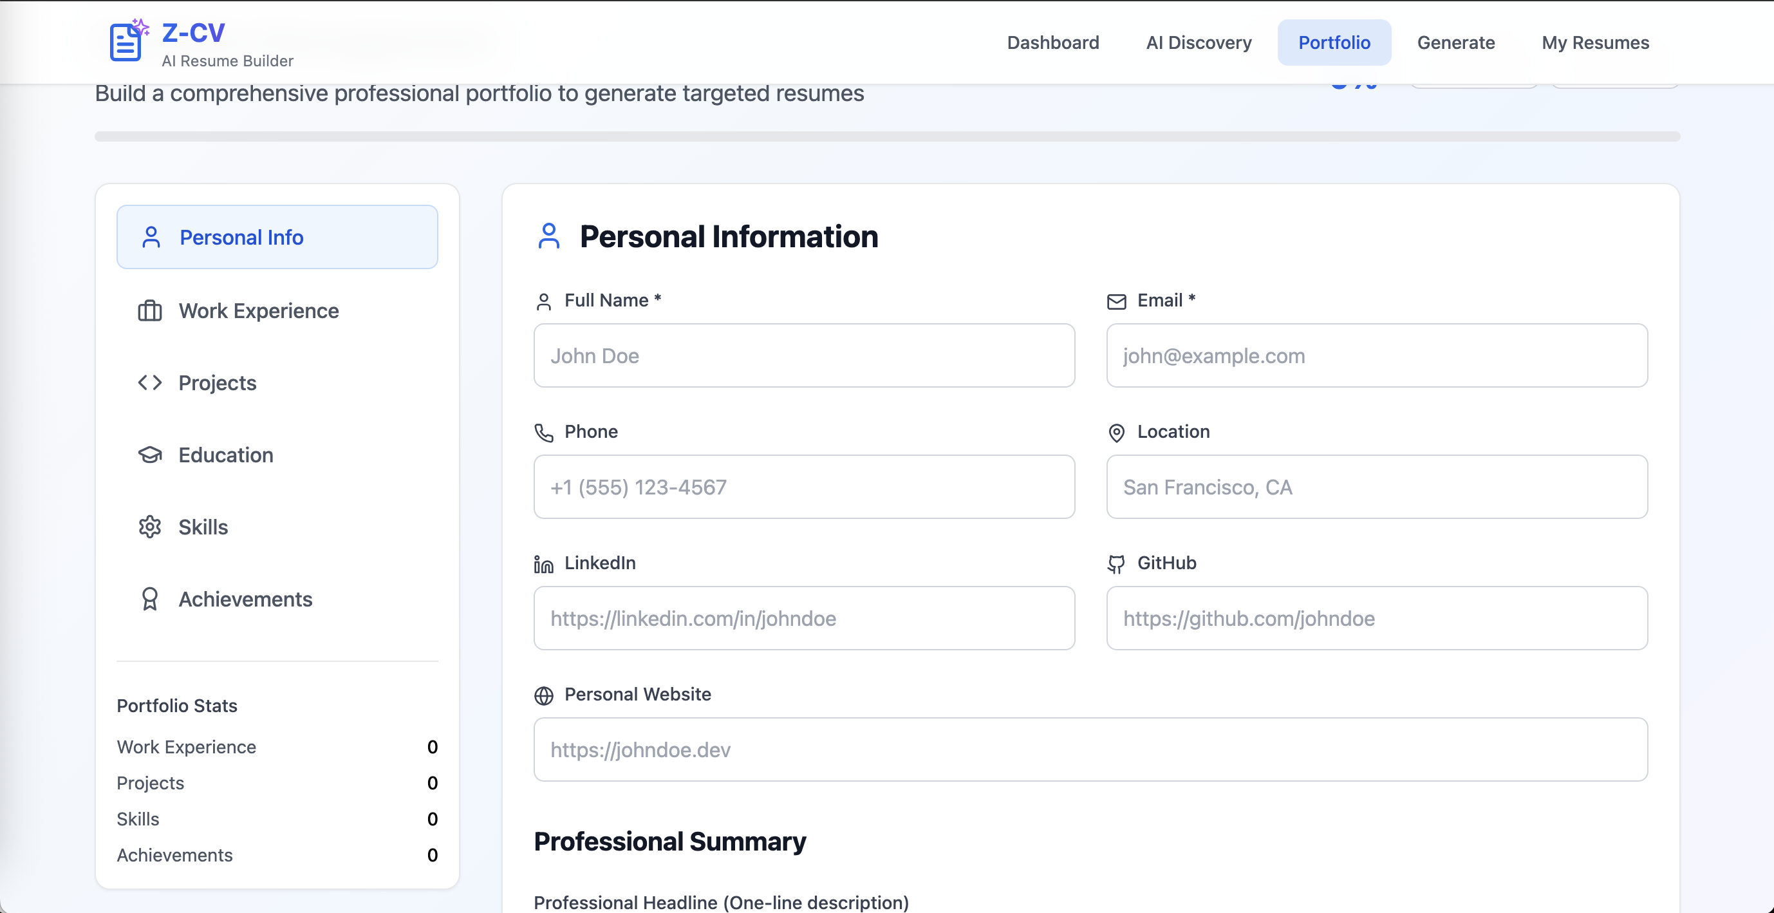The height and width of the screenshot is (913, 1774).
Task: Click the globe icon by Personal Website
Action: [x=543, y=695]
